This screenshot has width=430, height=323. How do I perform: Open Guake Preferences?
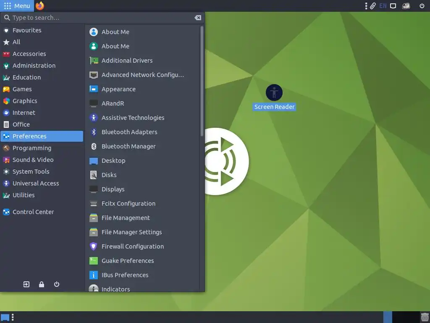pos(143,261)
